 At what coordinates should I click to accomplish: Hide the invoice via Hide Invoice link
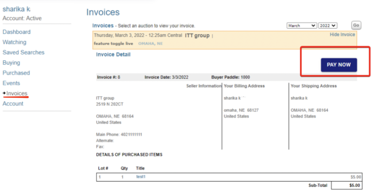pos(342,35)
